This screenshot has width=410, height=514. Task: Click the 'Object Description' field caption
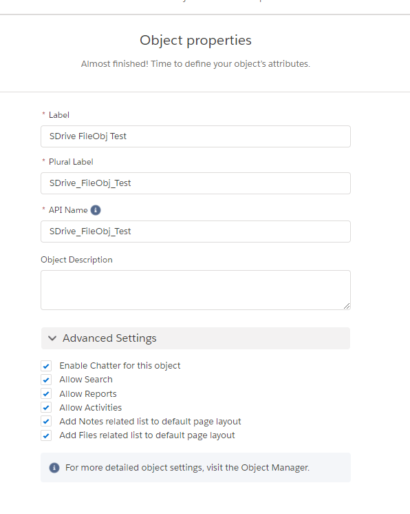[x=76, y=260]
